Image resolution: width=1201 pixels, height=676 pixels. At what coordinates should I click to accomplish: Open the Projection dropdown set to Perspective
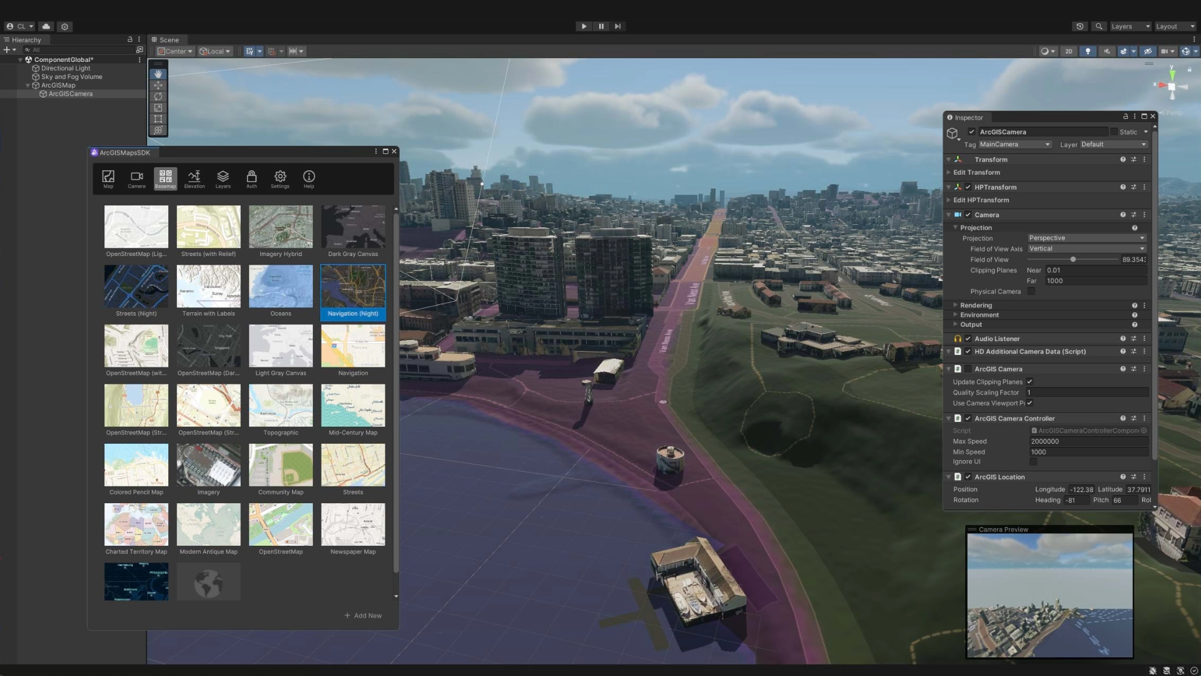[1087, 238]
